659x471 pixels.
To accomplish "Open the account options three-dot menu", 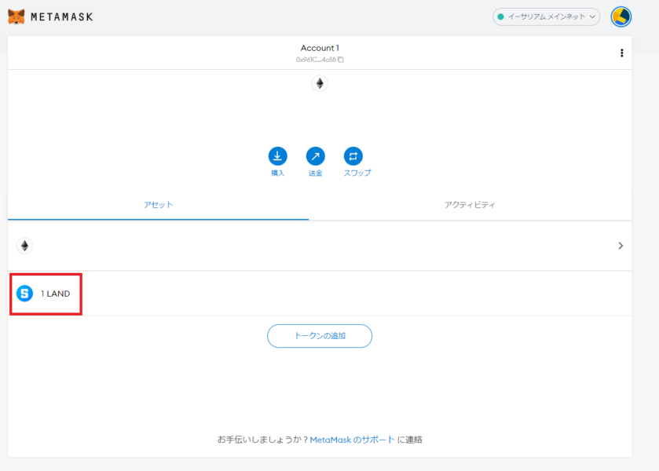I will coord(621,53).
